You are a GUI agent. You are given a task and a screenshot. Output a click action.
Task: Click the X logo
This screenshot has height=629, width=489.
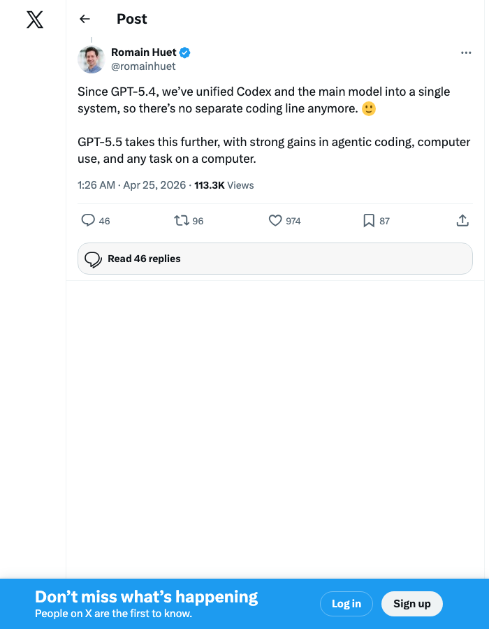pyautogui.click(x=35, y=20)
